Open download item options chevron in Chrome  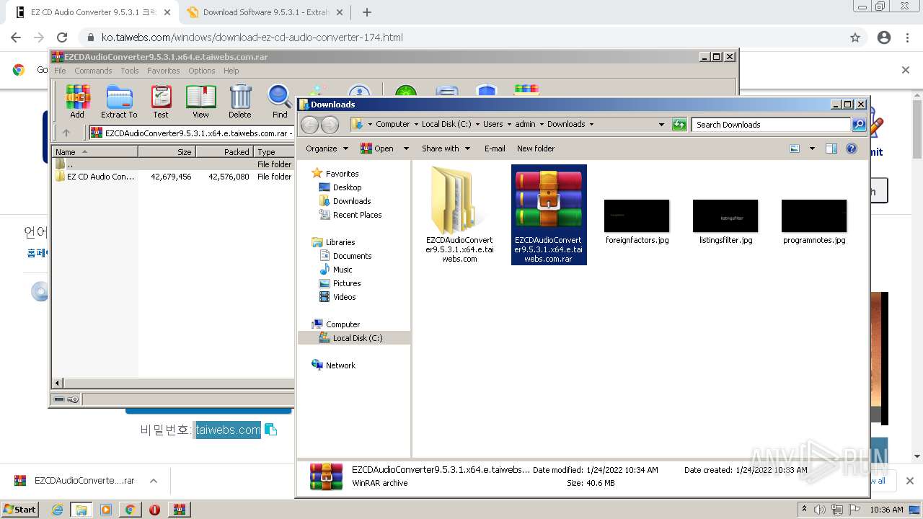[154, 481]
